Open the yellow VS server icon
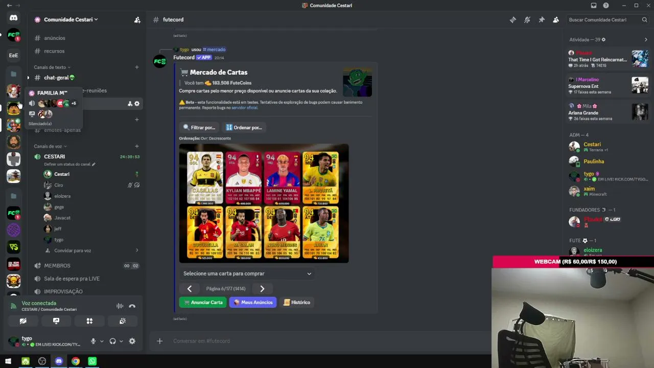This screenshot has height=368, width=654. [13, 247]
